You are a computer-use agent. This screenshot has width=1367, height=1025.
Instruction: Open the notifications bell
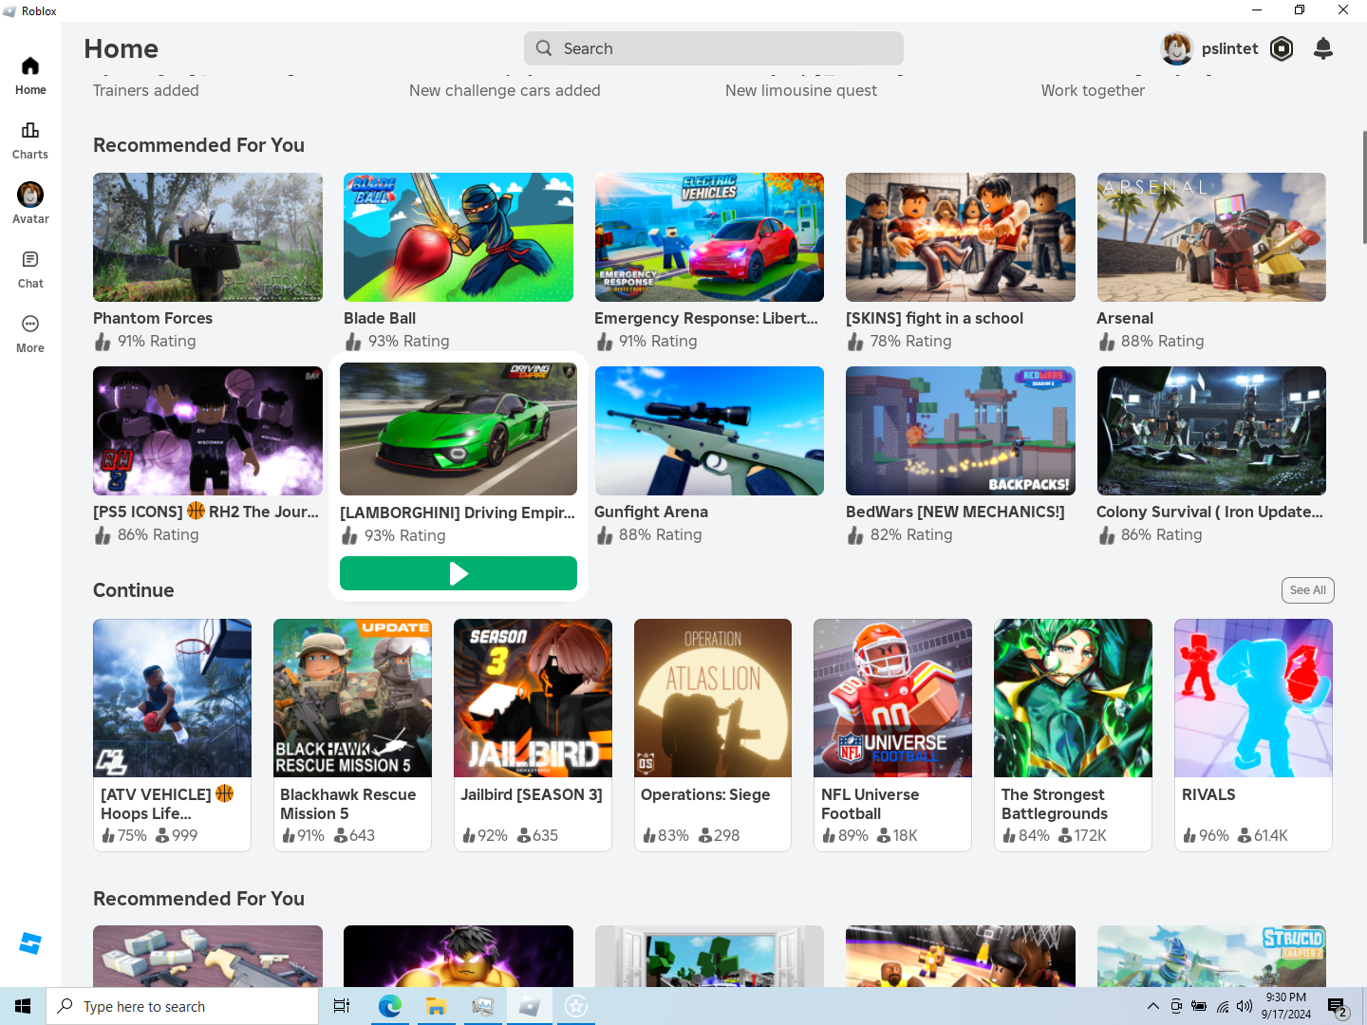1323,48
